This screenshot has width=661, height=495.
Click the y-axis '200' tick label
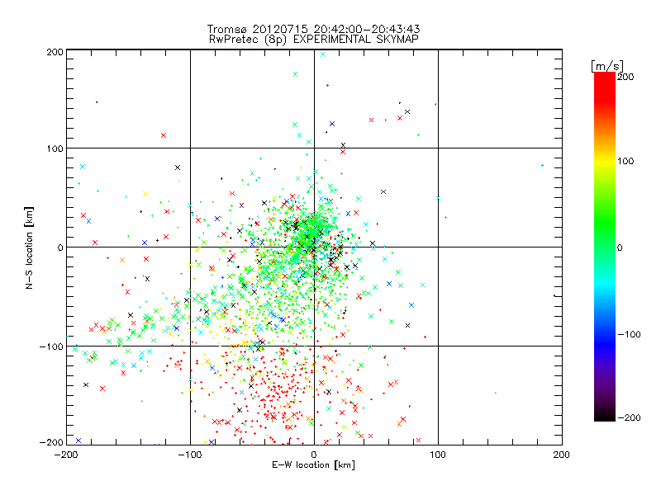(x=55, y=52)
